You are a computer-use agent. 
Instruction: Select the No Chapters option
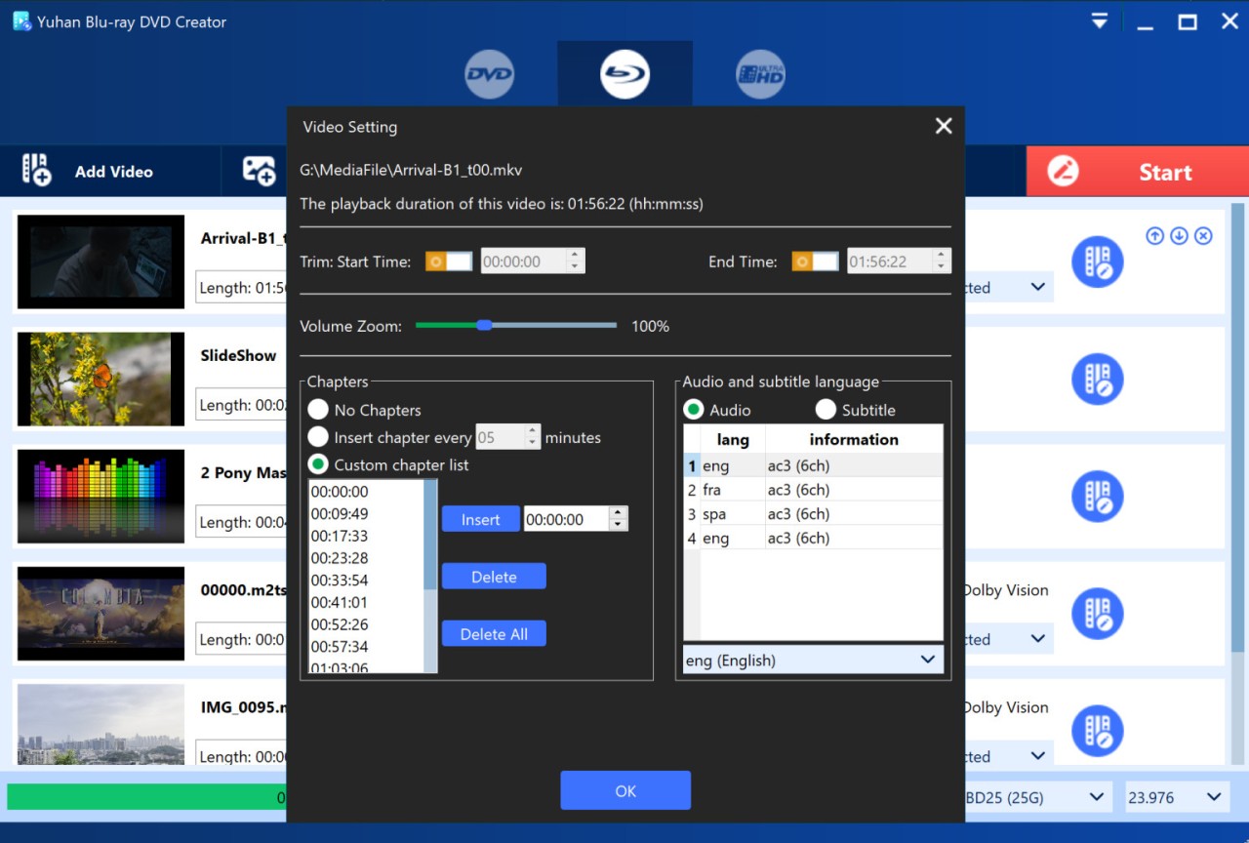318,410
